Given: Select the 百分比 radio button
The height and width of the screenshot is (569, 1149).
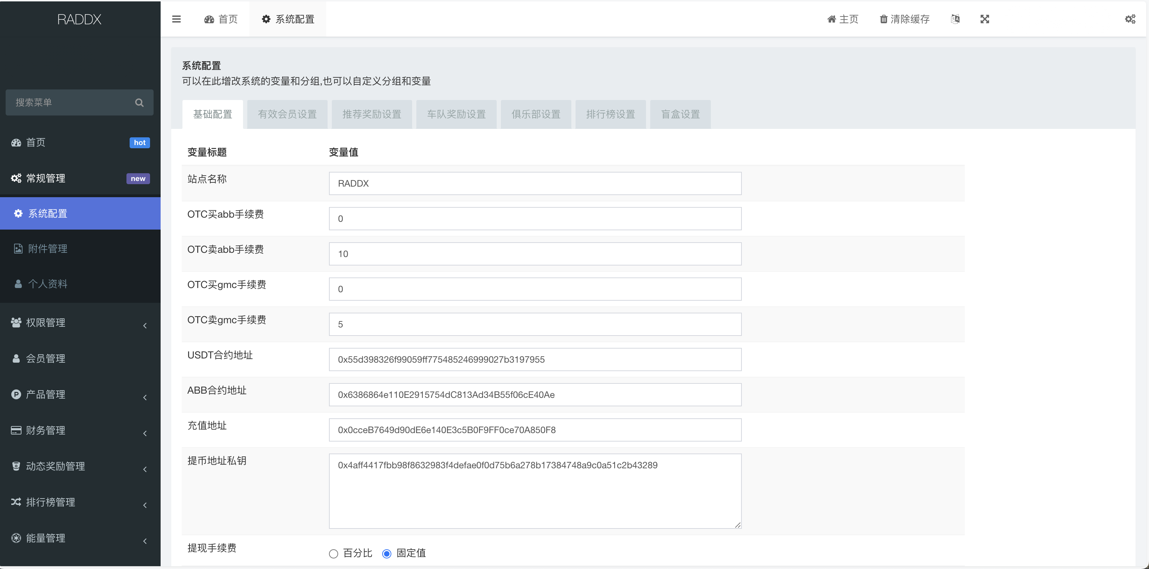Looking at the screenshot, I should pyautogui.click(x=333, y=554).
